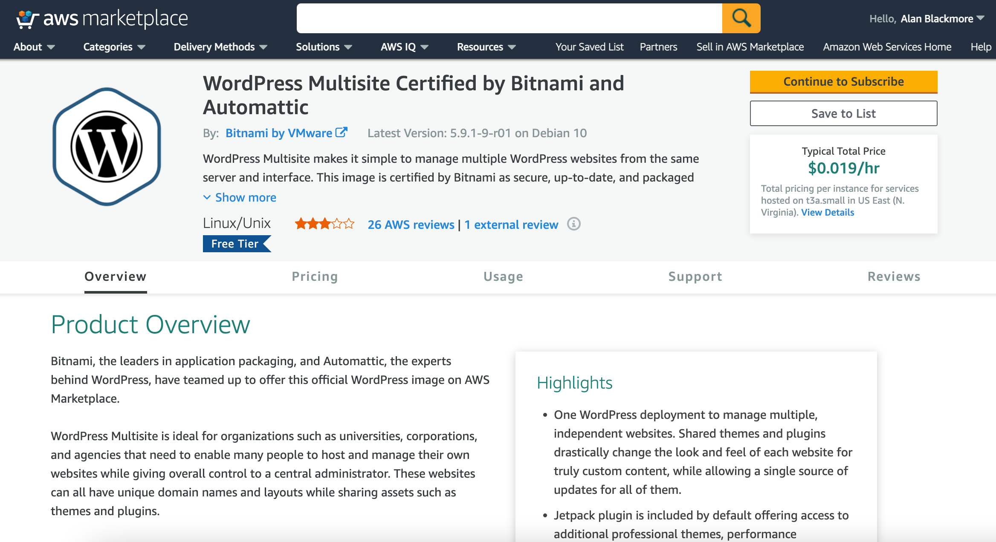
Task: Click the AWS Marketplace cart logo
Action: click(102, 19)
